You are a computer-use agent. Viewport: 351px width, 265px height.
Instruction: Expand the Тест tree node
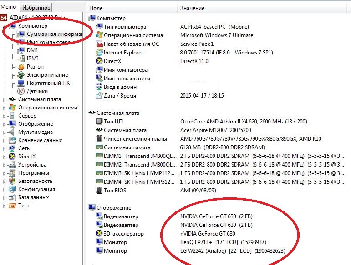(4, 206)
